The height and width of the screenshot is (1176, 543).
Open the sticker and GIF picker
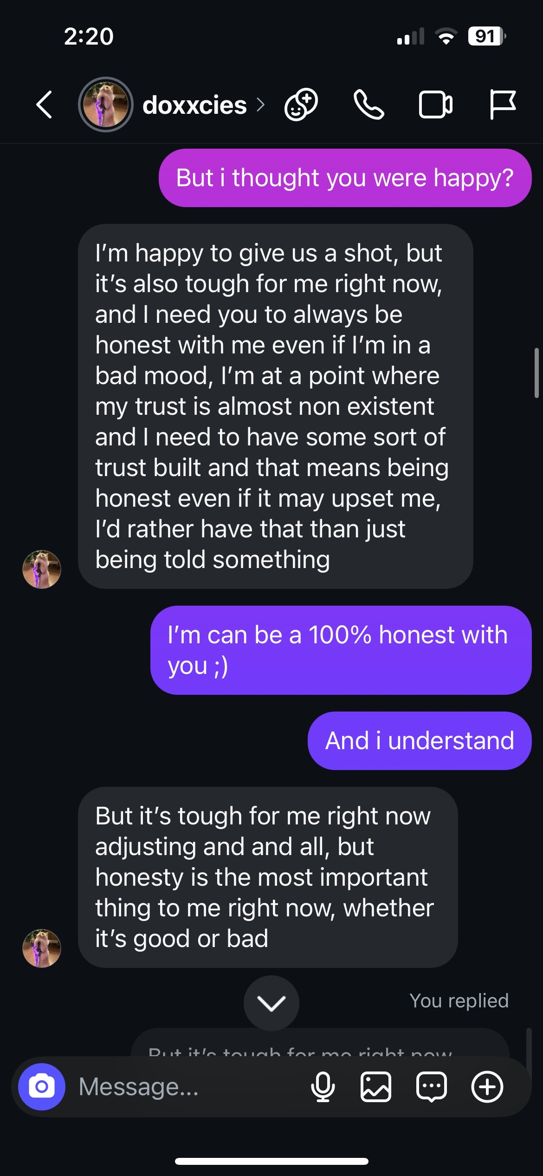pos(432,1087)
